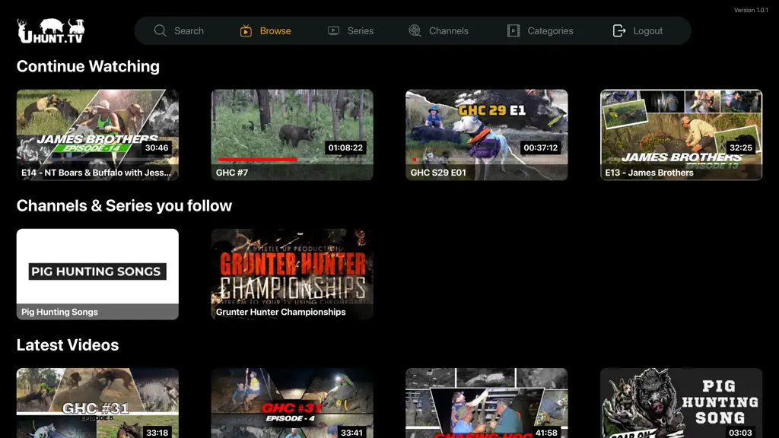
Task: Play the Pig Hunting Song 03:03 video
Action: tap(681, 403)
